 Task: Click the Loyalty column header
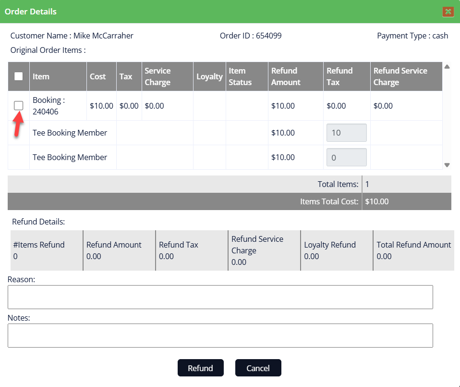click(x=209, y=76)
